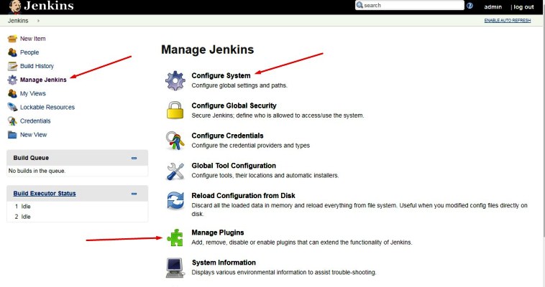Click the Build Executor Status link
545x287 pixels.
pos(45,193)
